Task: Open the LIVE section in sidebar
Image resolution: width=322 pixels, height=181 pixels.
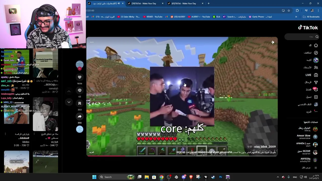Action: (311, 75)
